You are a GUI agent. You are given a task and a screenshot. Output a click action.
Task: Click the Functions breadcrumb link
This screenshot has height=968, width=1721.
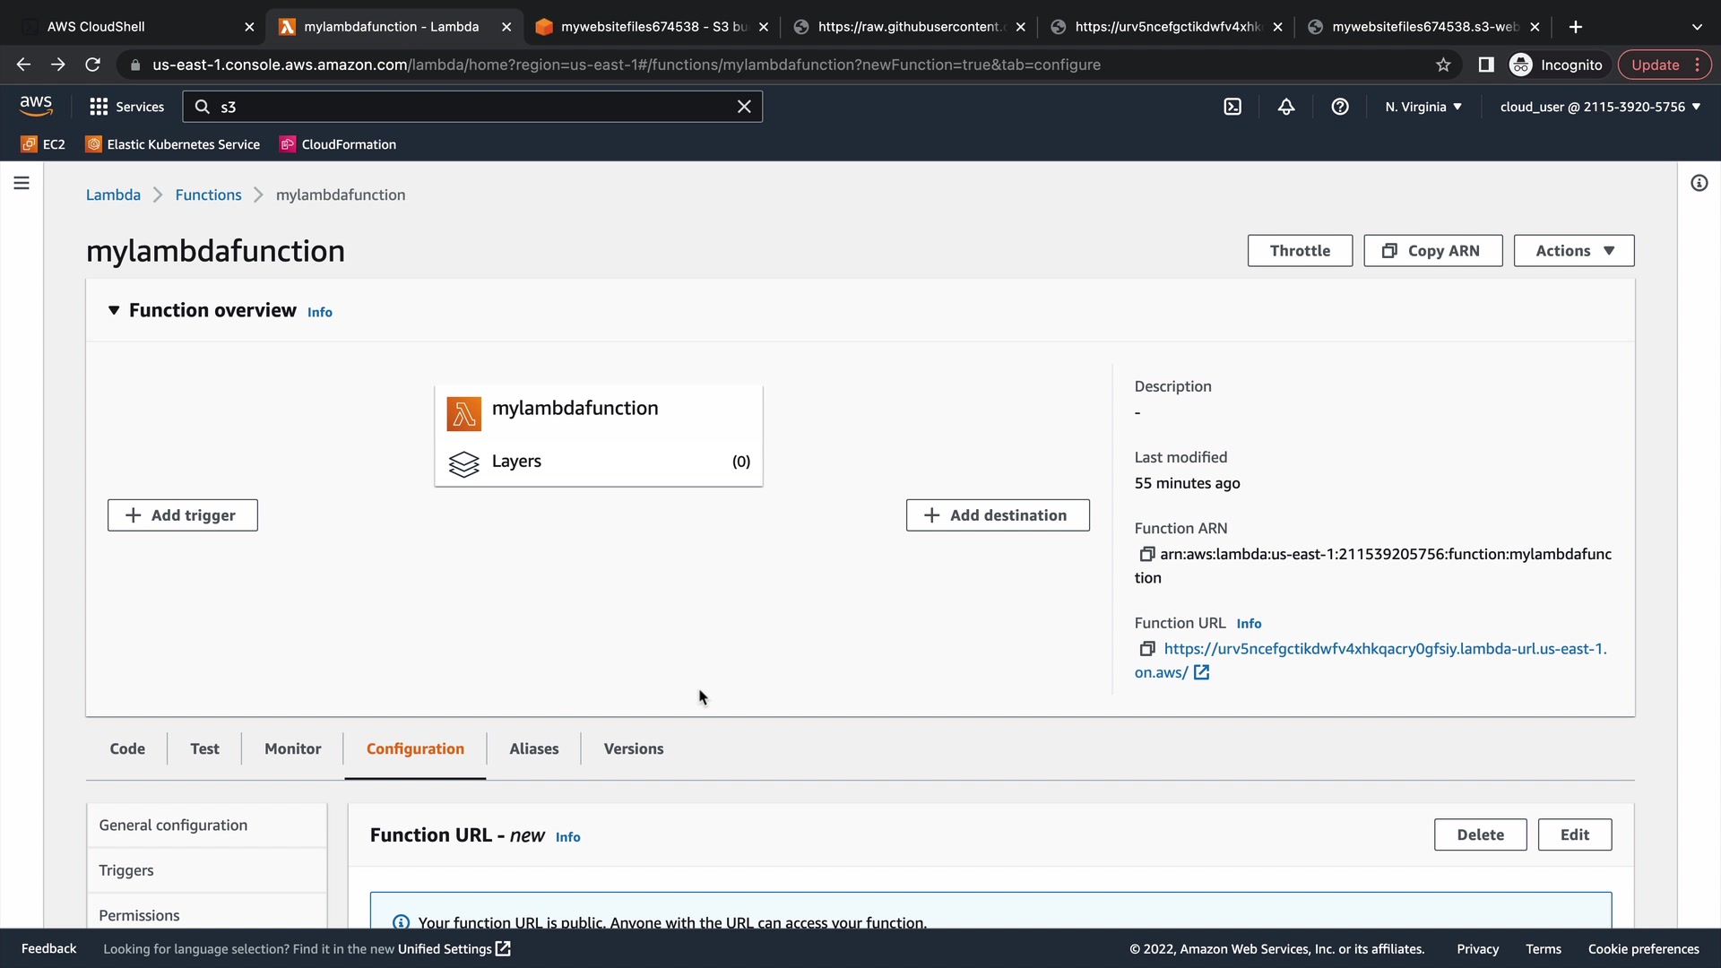(208, 194)
